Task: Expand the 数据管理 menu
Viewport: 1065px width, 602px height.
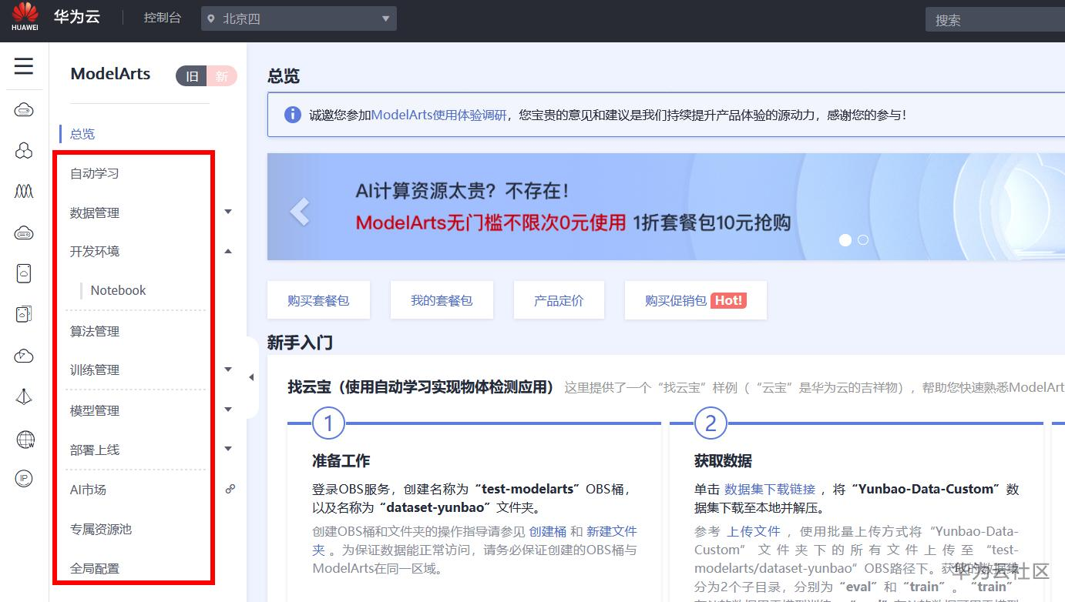Action: [x=228, y=211]
